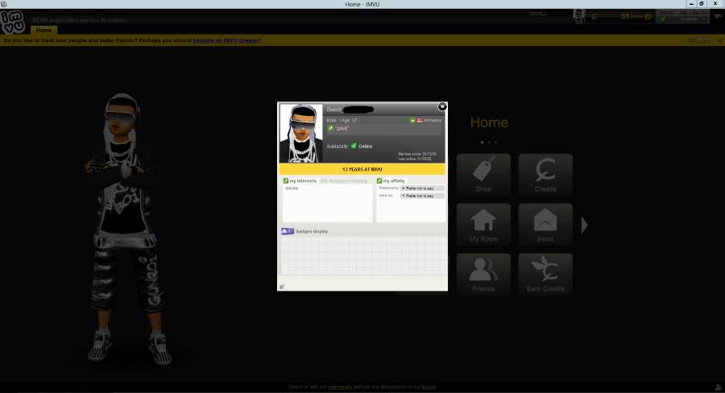The height and width of the screenshot is (393, 725).
Task: Open the Relationship dropdown
Action: [x=422, y=188]
